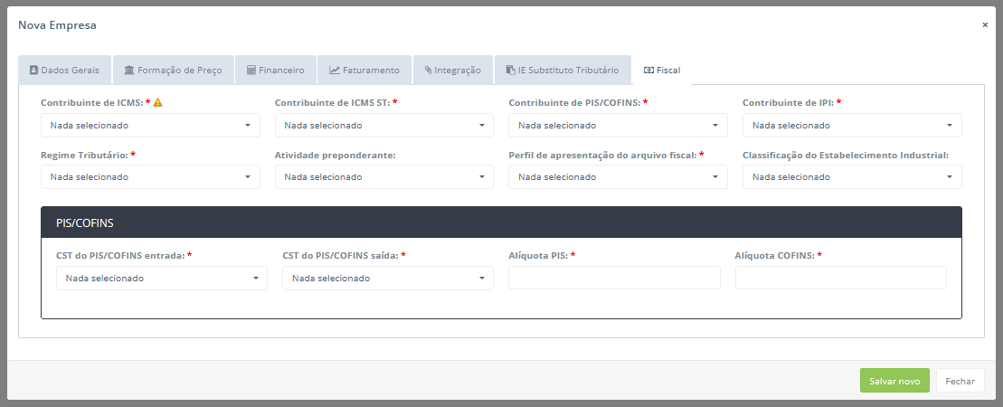1003x407 pixels.
Task: Switch to Formação de Preço tab
Action: click(173, 70)
